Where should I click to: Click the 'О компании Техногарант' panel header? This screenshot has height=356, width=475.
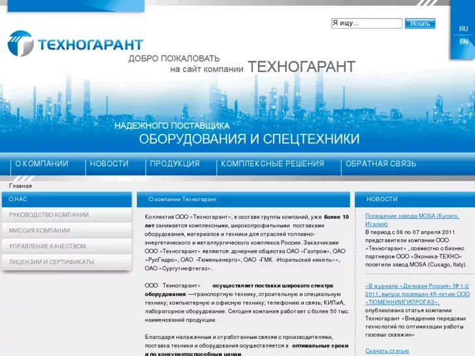(243, 199)
